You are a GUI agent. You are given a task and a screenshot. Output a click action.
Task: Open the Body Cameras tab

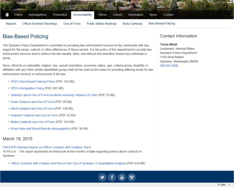[132, 24]
